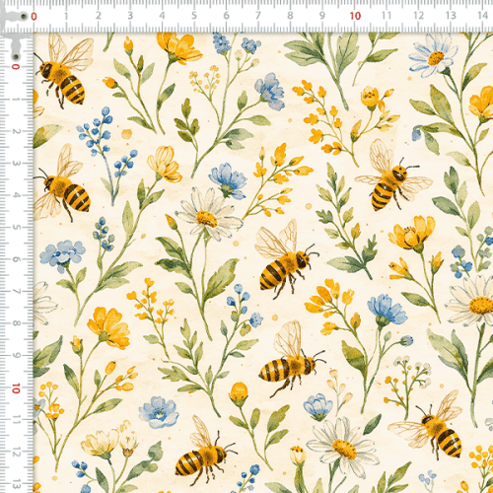Click the orange flower near vertical ruler mark 8
Screen dimensions: 493x493
(x=109, y=327)
